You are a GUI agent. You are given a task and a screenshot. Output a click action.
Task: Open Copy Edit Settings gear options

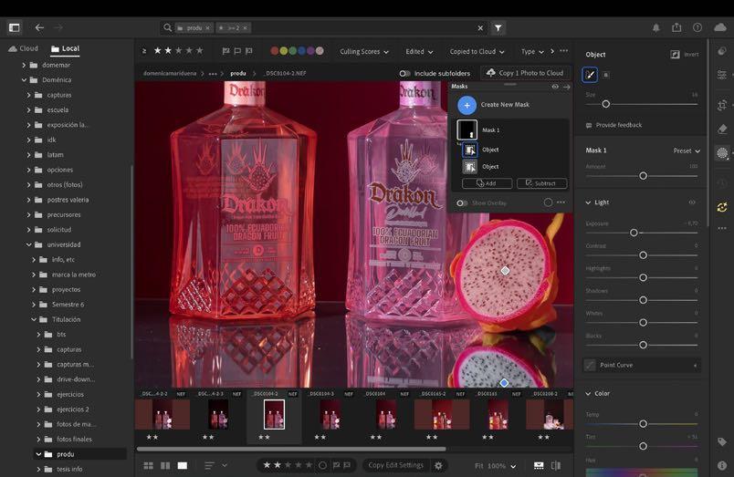[x=438, y=465]
